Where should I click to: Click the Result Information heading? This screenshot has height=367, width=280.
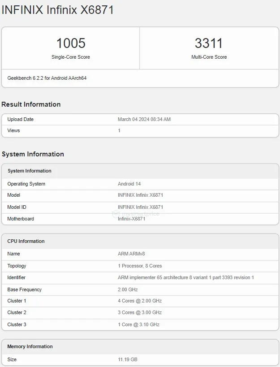31,104
